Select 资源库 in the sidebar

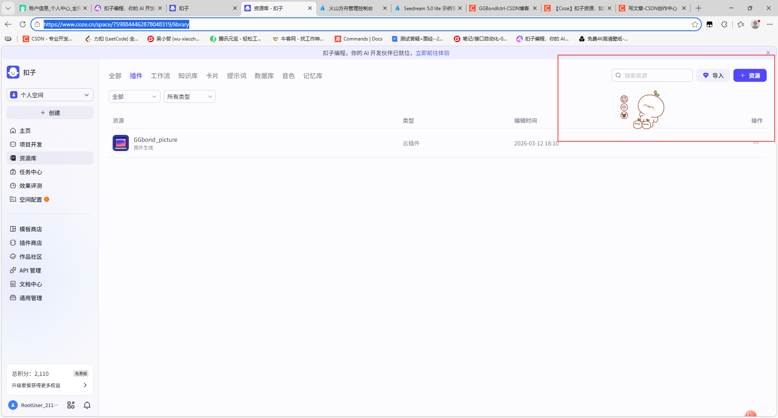tap(50, 158)
